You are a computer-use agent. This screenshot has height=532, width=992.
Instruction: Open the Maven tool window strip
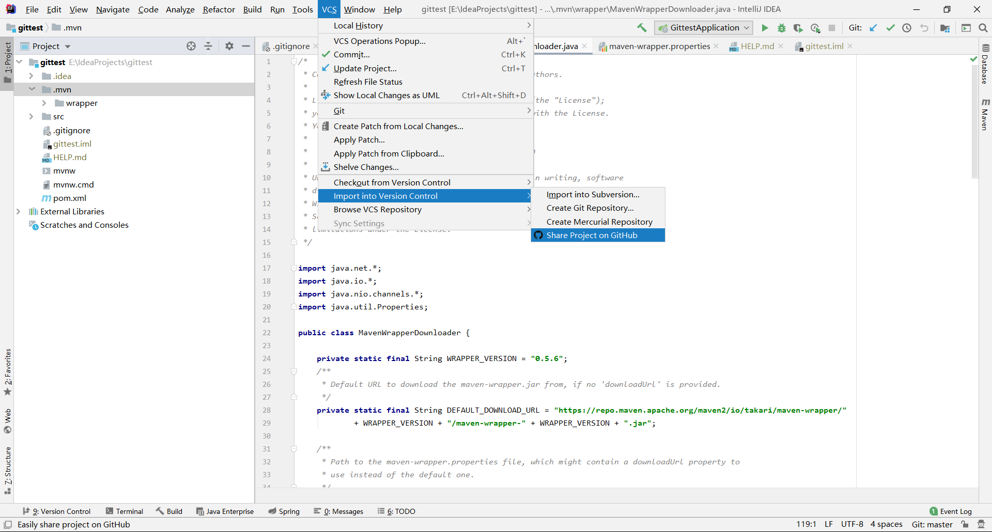pyautogui.click(x=985, y=114)
